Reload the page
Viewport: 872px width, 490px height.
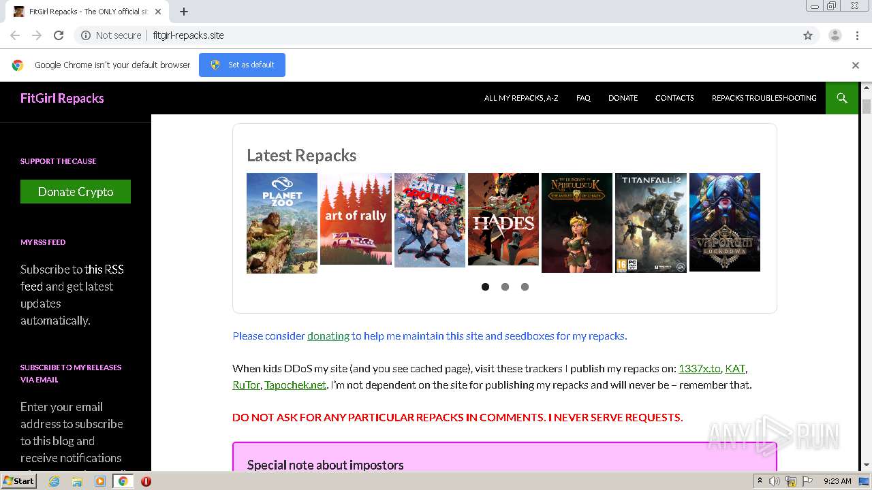(x=59, y=35)
